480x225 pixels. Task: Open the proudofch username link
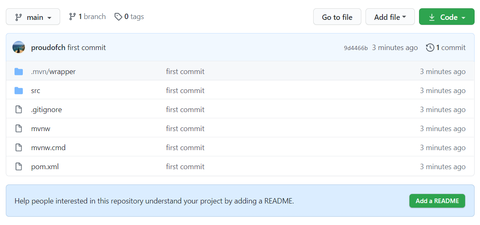click(x=48, y=48)
